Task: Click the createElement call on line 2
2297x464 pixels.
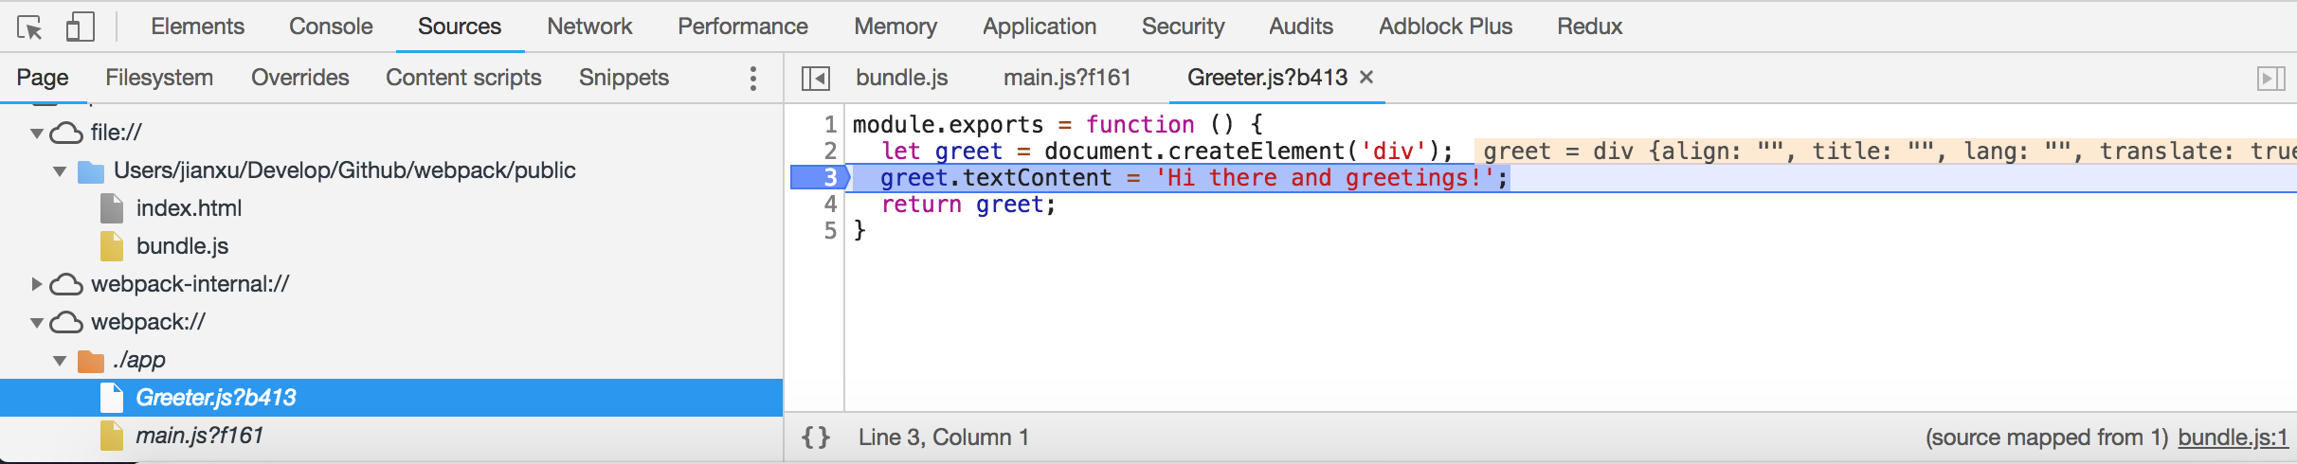Action: click(x=1256, y=151)
